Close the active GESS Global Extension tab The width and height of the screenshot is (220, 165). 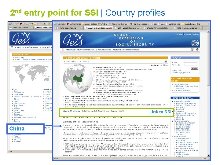tap(111, 28)
